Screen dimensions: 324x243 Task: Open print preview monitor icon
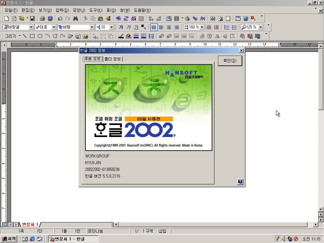click(x=50, y=19)
